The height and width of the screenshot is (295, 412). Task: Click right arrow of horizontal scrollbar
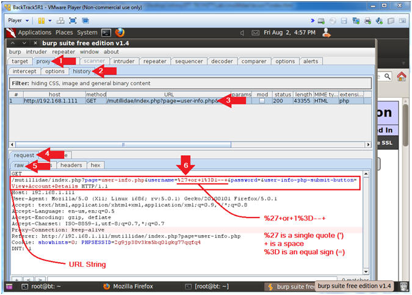368,144
